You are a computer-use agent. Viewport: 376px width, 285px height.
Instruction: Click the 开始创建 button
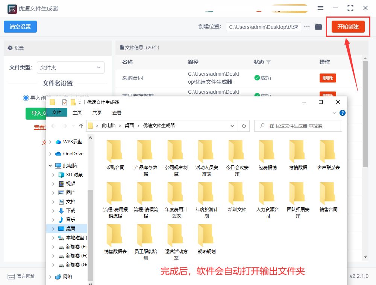[348, 27]
